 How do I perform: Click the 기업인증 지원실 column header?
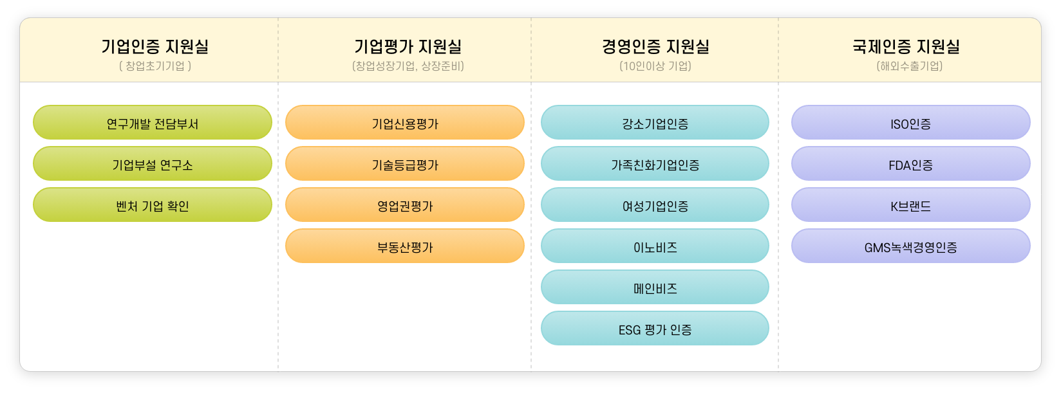[155, 47]
